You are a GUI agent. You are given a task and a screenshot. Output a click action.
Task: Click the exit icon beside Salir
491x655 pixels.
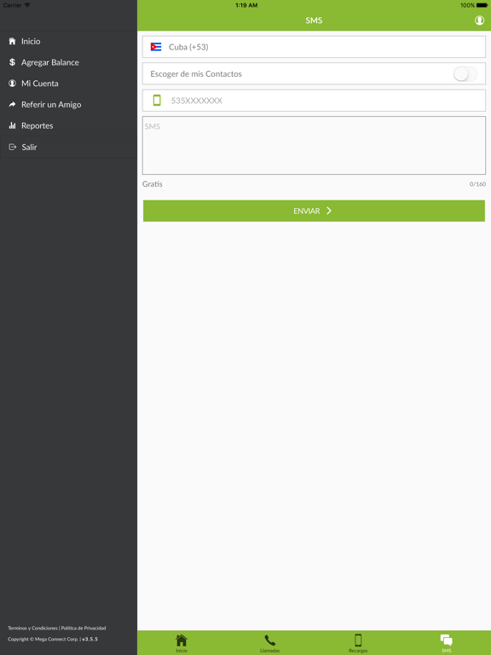tap(13, 147)
